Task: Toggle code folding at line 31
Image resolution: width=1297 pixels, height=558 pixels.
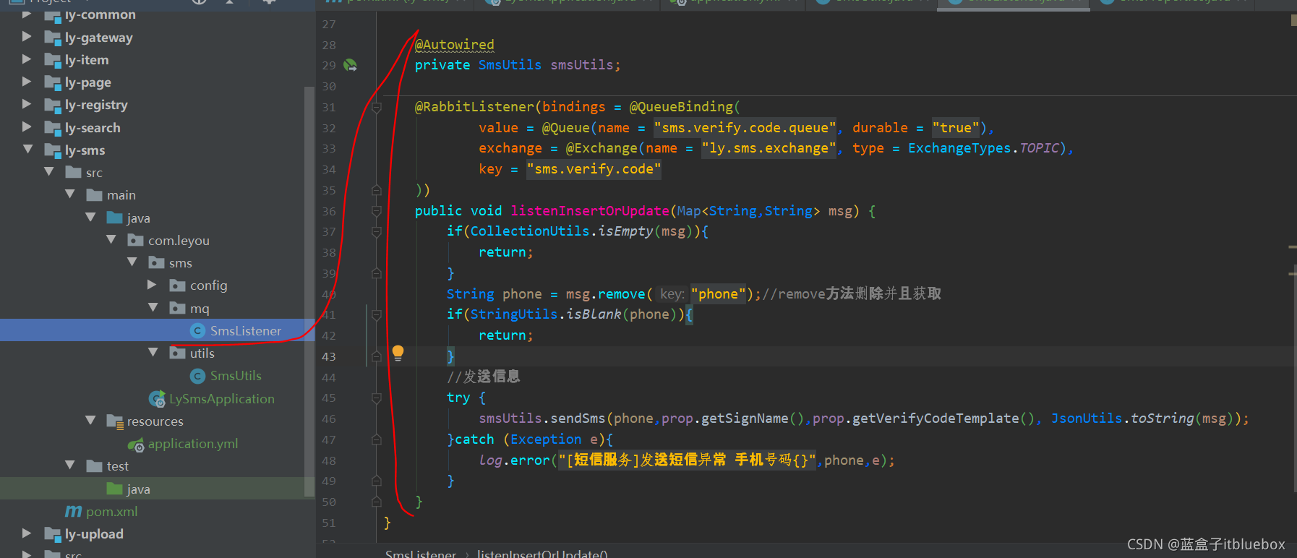Action: [x=377, y=107]
